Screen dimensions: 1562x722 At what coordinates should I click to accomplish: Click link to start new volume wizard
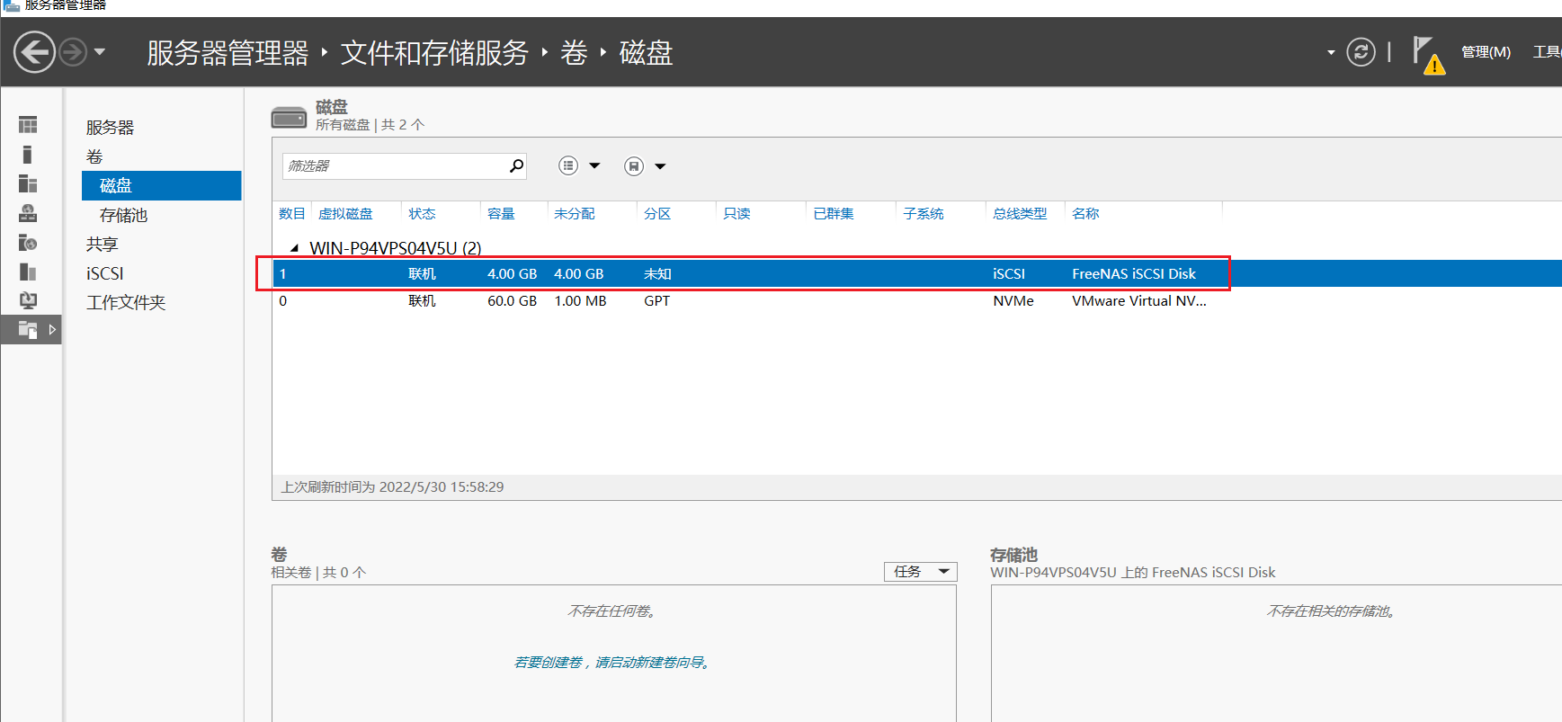(613, 662)
